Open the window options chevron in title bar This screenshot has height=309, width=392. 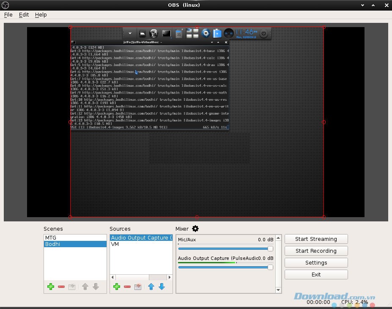point(362,5)
